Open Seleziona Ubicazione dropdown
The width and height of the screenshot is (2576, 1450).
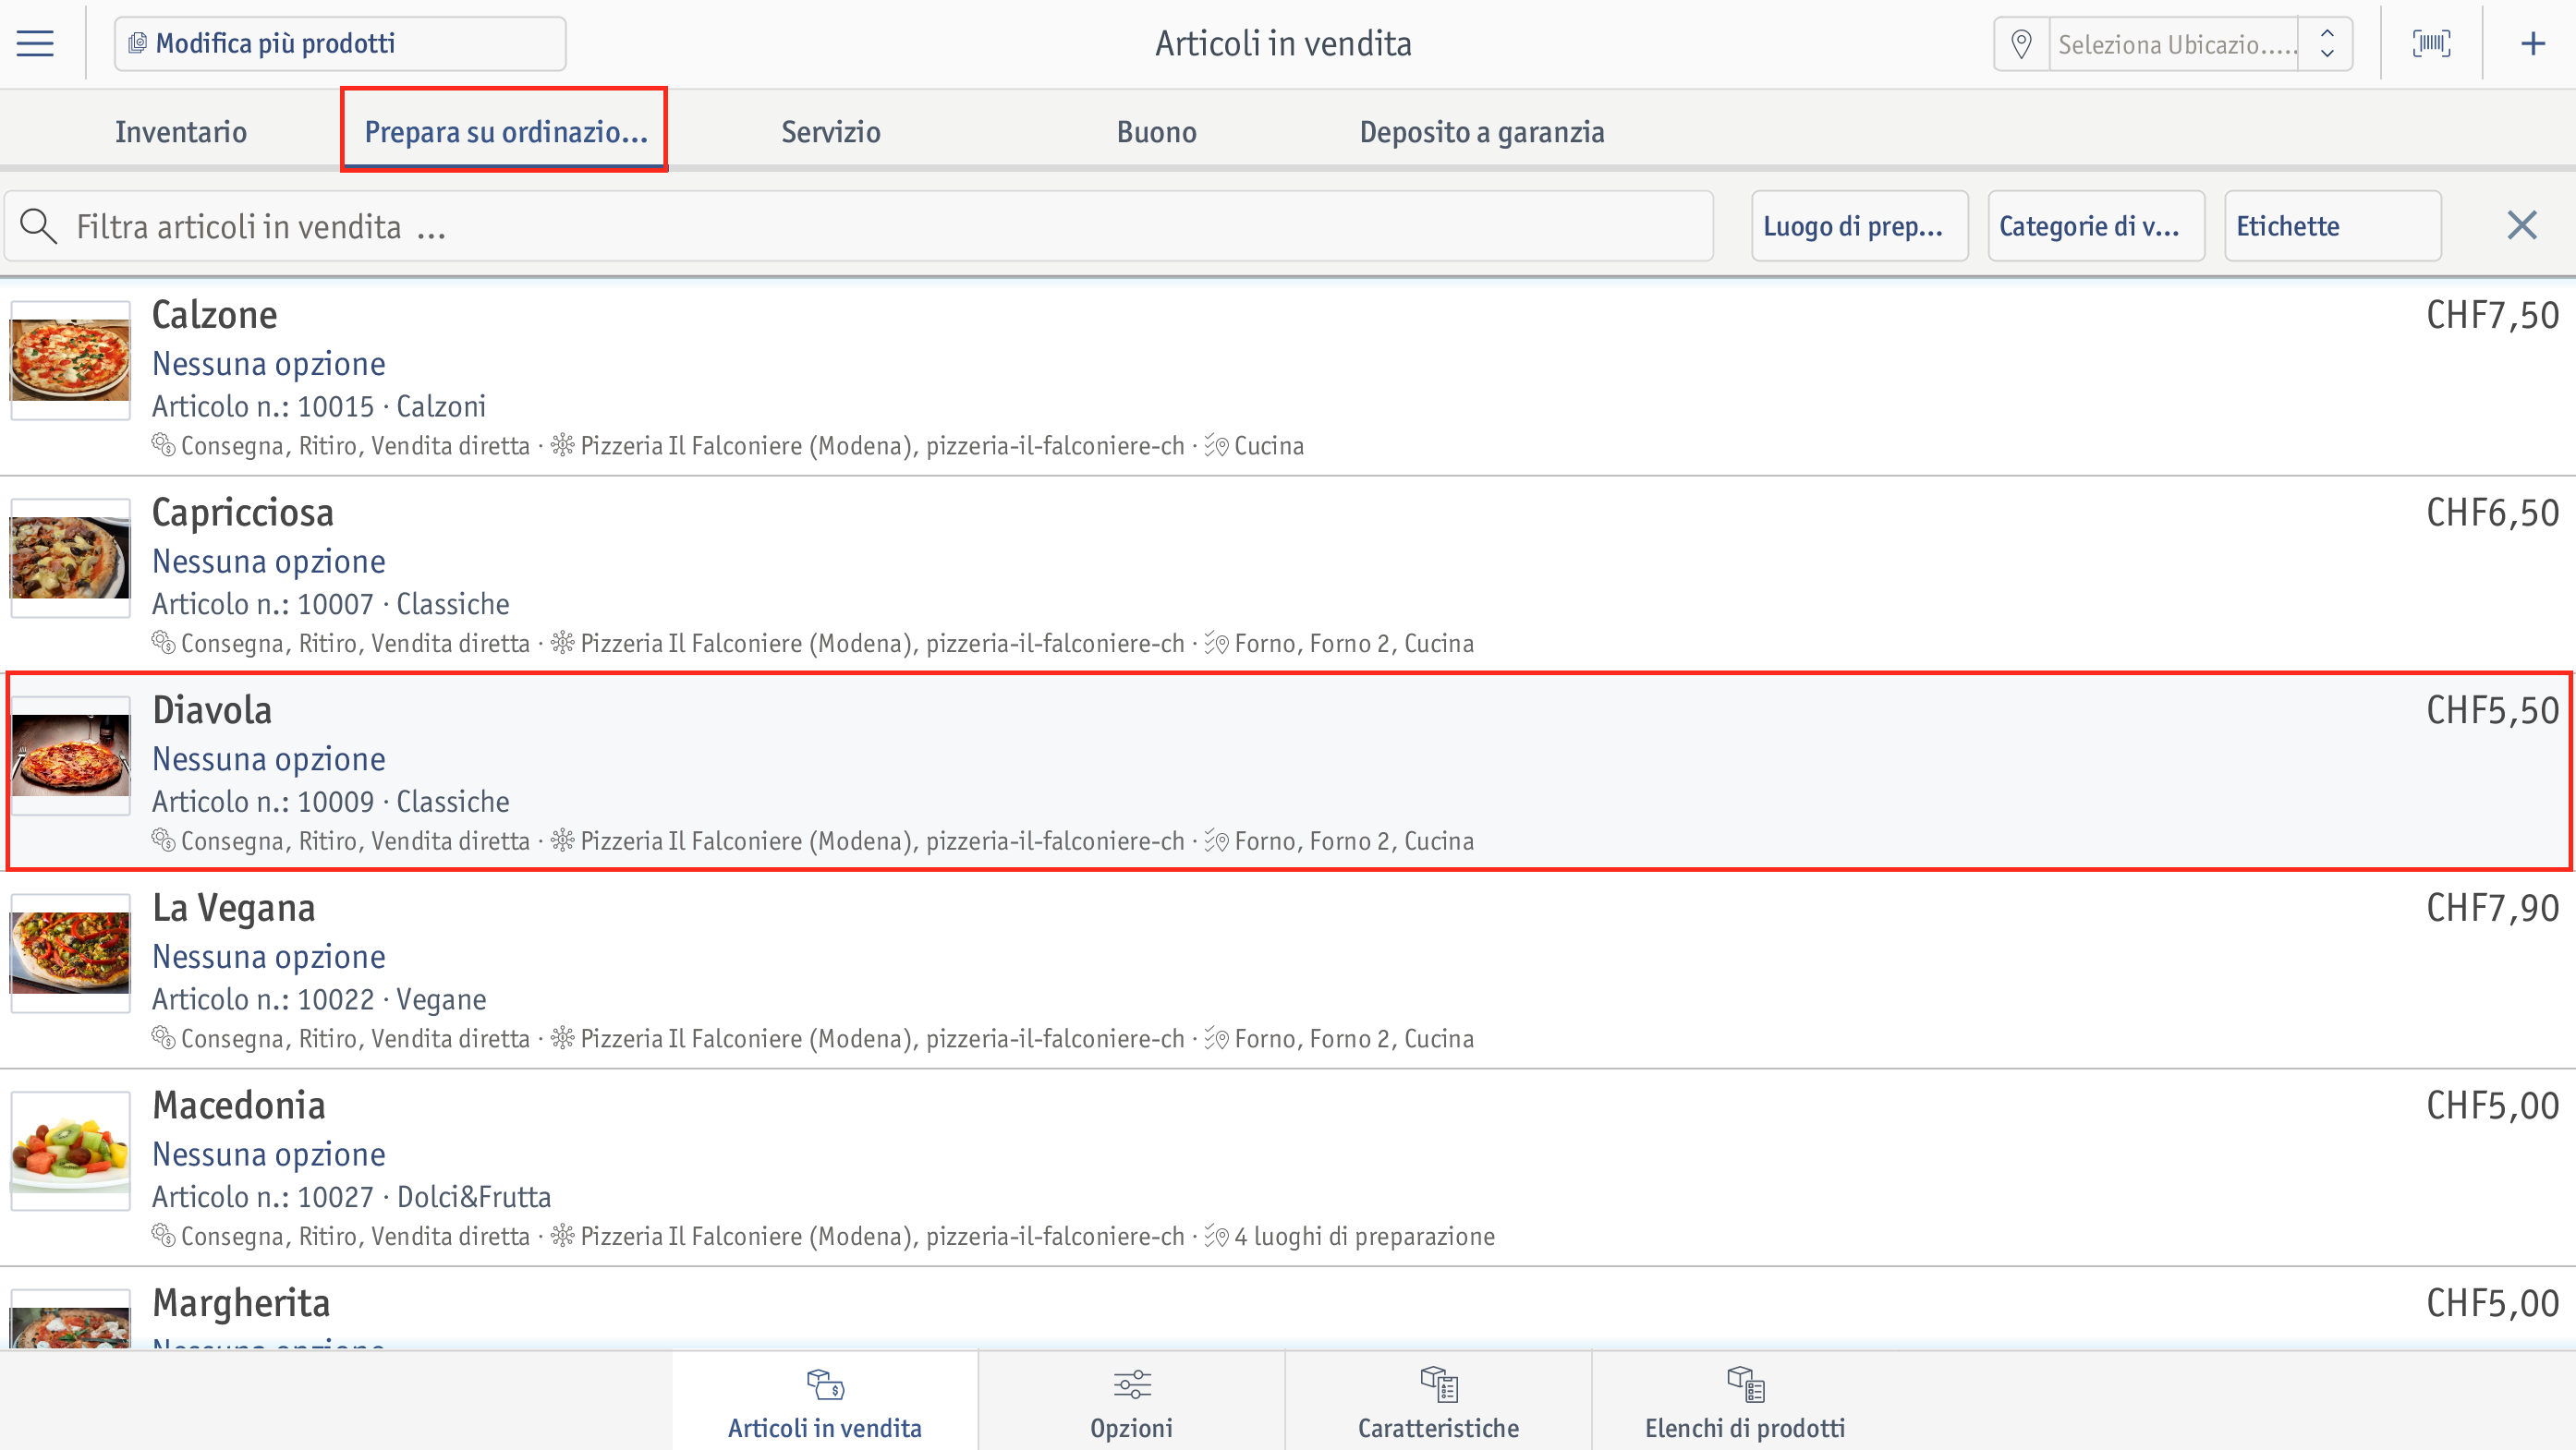[x=2173, y=44]
